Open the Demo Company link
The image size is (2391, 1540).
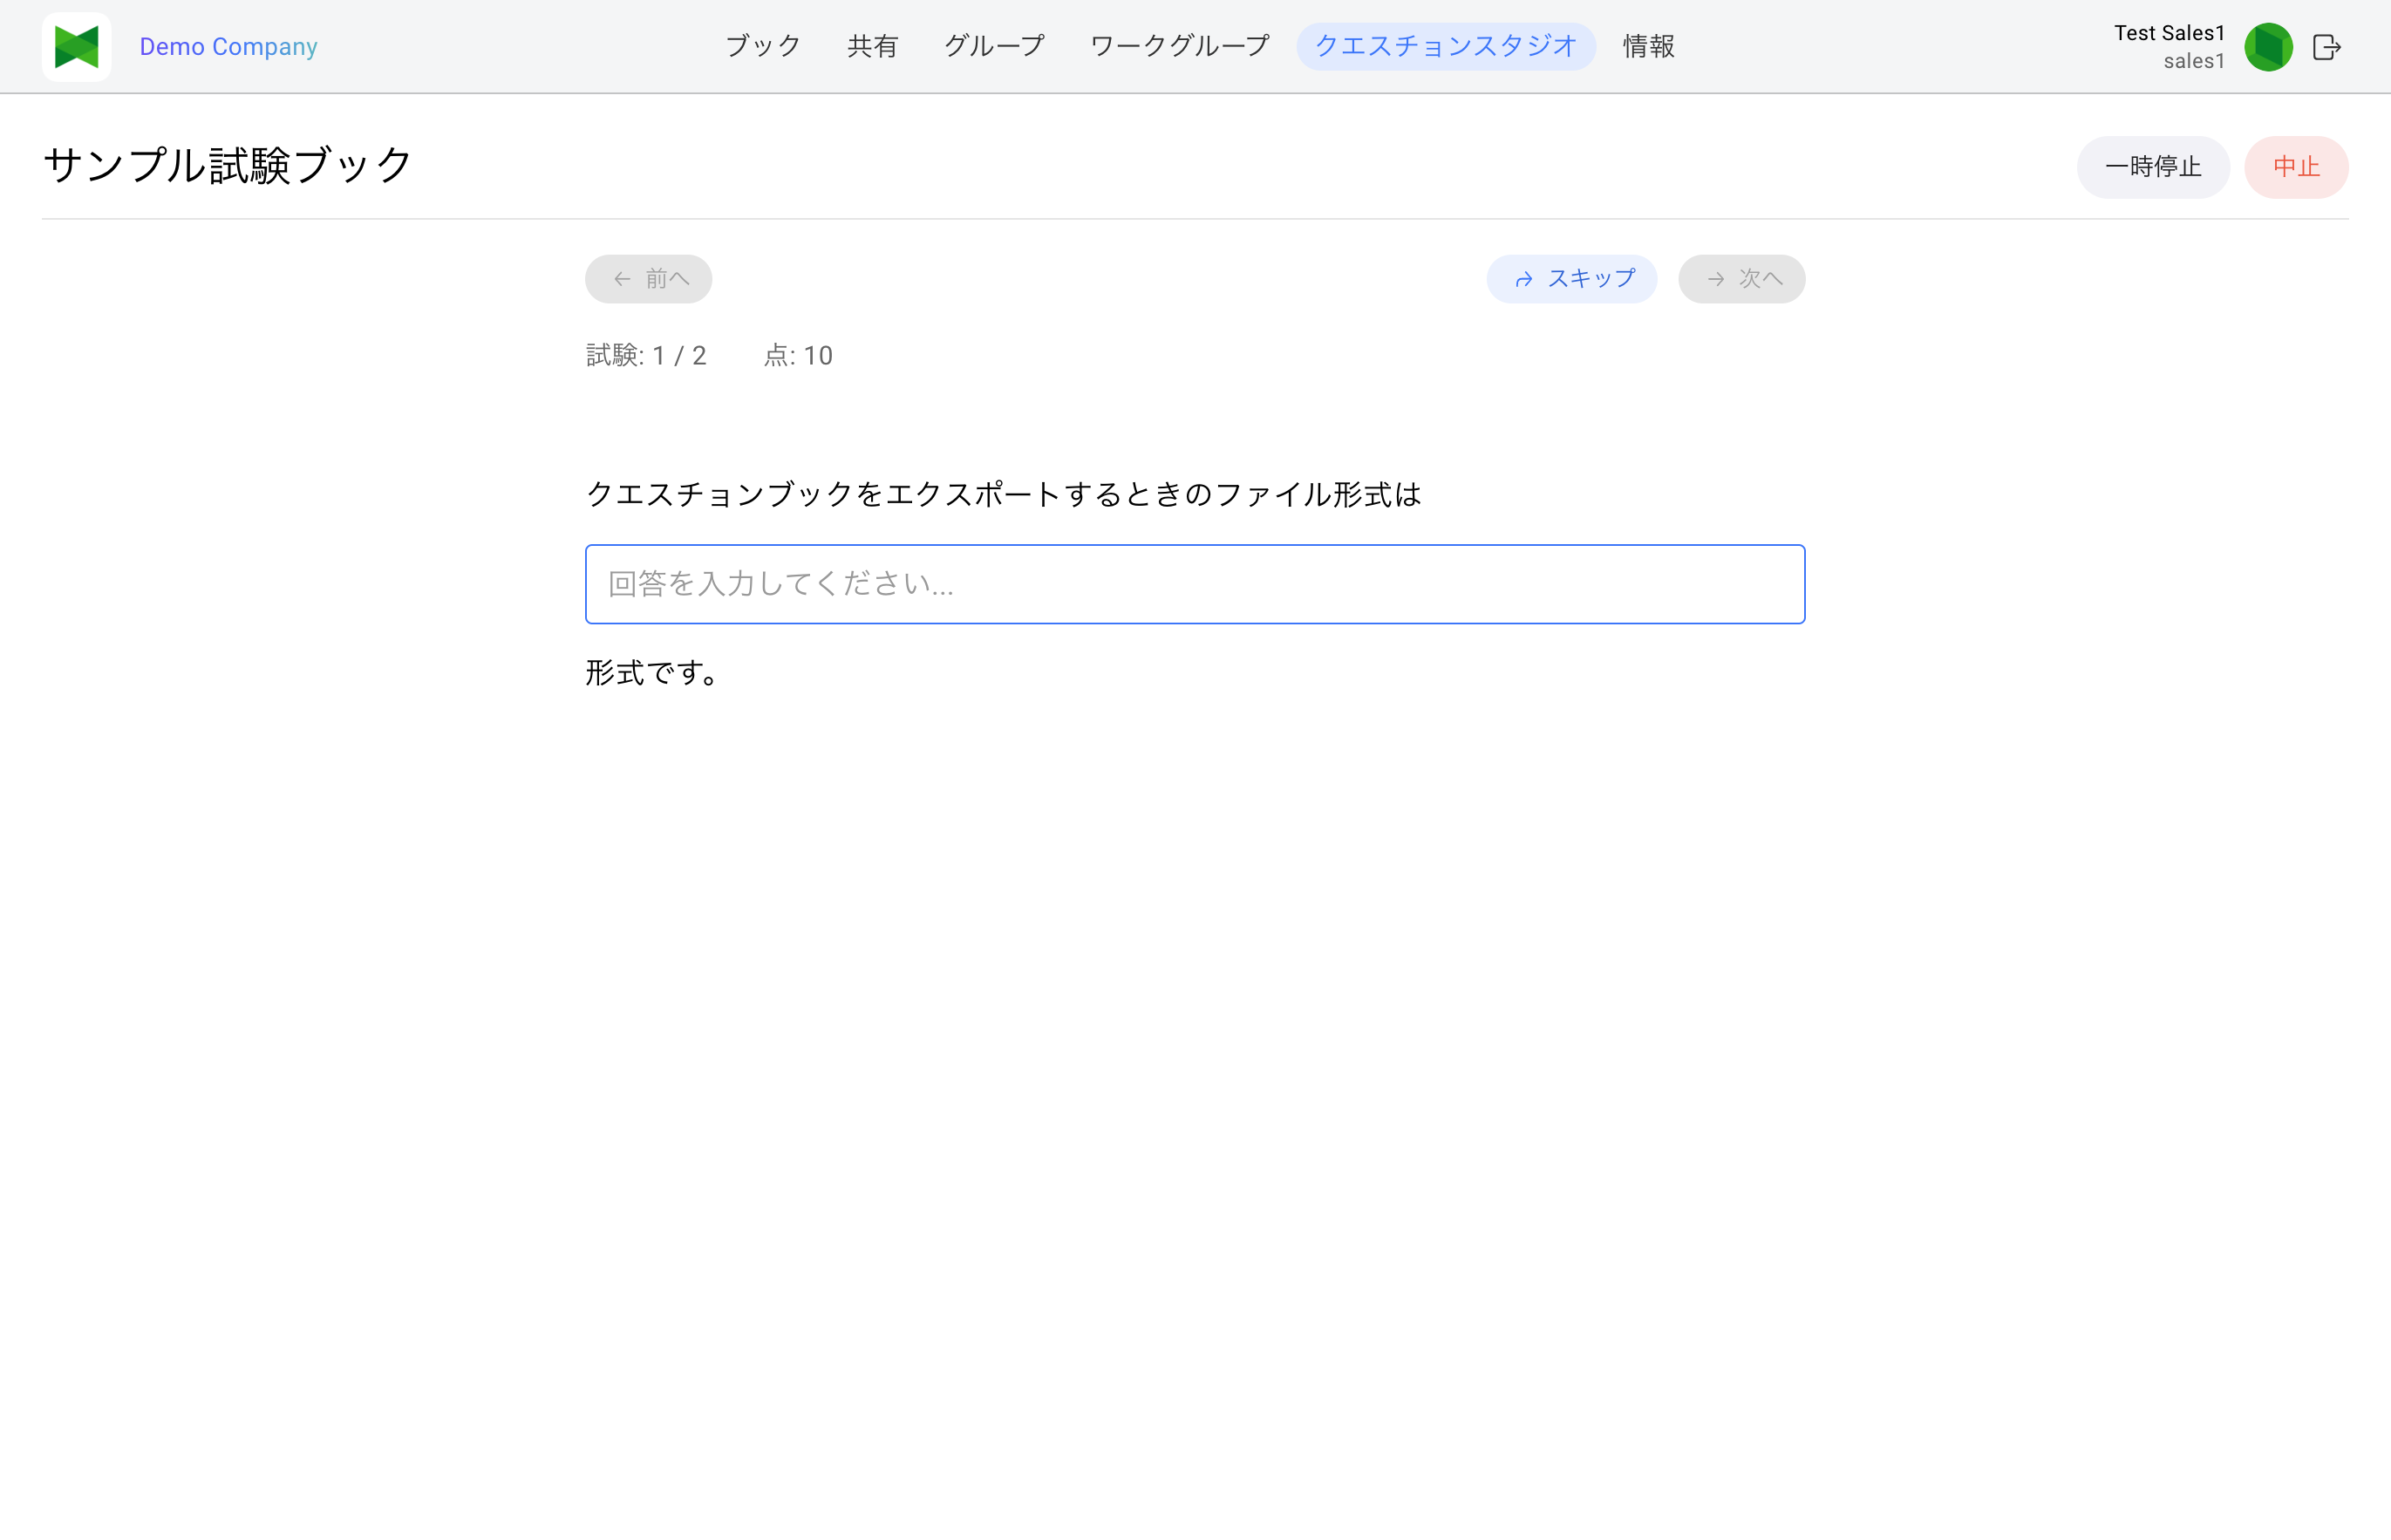coord(228,47)
